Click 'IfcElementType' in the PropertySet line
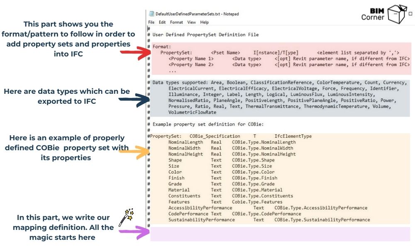 (293, 136)
